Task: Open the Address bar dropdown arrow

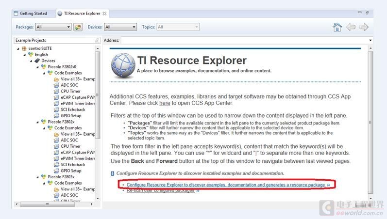Action: [x=370, y=40]
